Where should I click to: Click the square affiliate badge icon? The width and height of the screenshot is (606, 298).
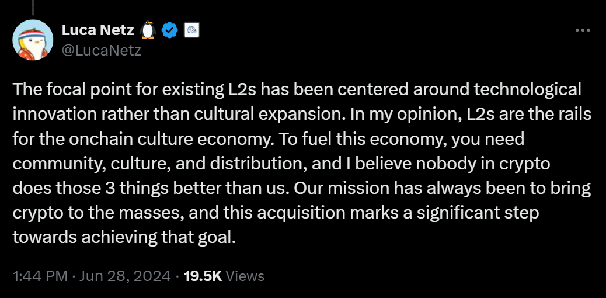191,30
